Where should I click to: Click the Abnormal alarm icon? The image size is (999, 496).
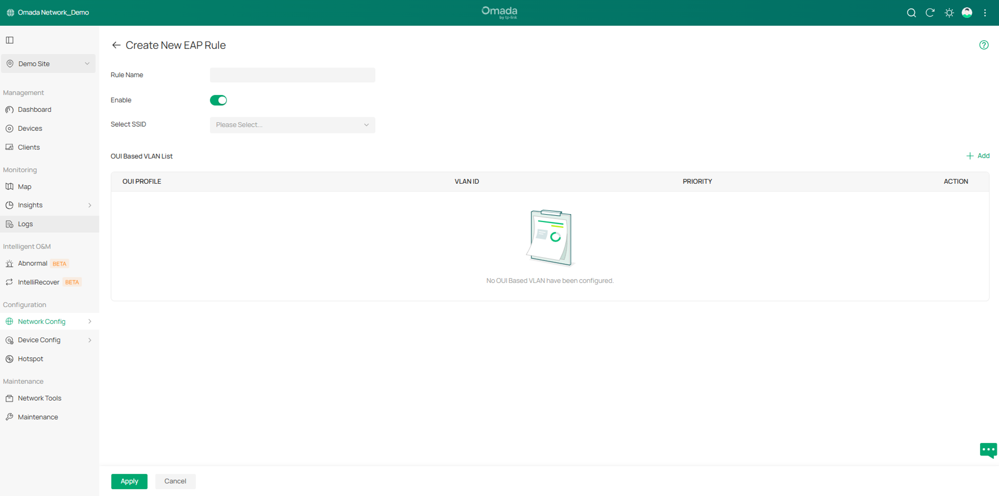tap(9, 264)
